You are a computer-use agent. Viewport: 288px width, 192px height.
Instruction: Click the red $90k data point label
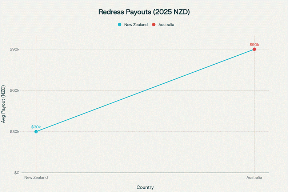254,45
